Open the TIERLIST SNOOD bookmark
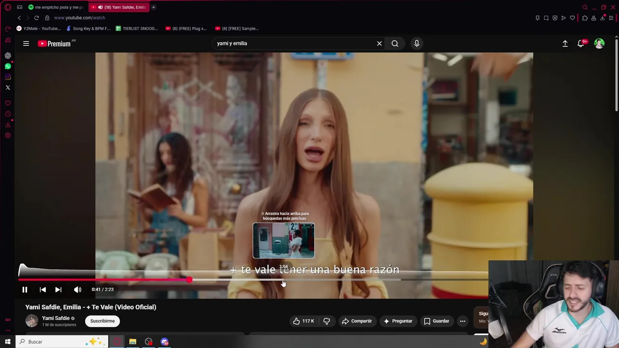This screenshot has width=619, height=348. point(137,29)
